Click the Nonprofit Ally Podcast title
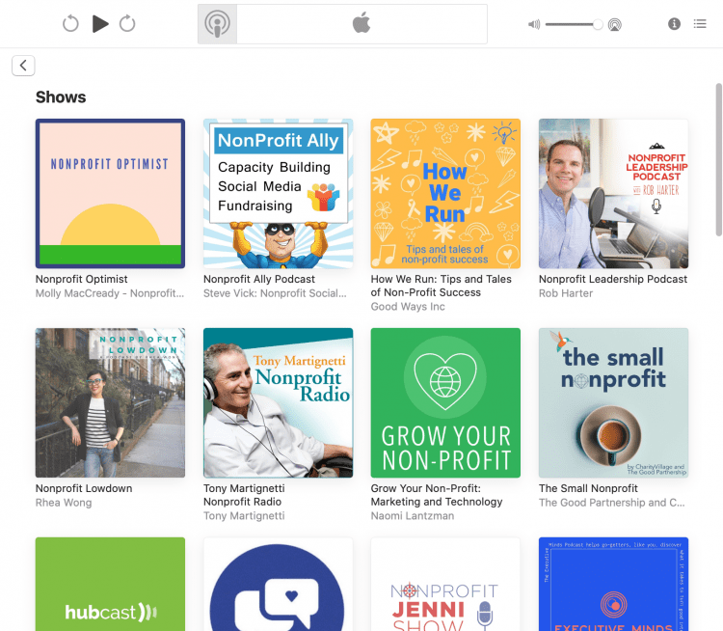This screenshot has width=723, height=631. (x=259, y=279)
